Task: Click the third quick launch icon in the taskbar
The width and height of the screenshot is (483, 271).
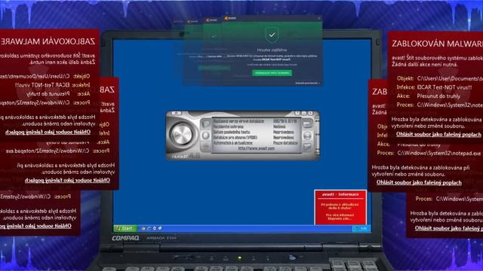Action: [155, 228]
